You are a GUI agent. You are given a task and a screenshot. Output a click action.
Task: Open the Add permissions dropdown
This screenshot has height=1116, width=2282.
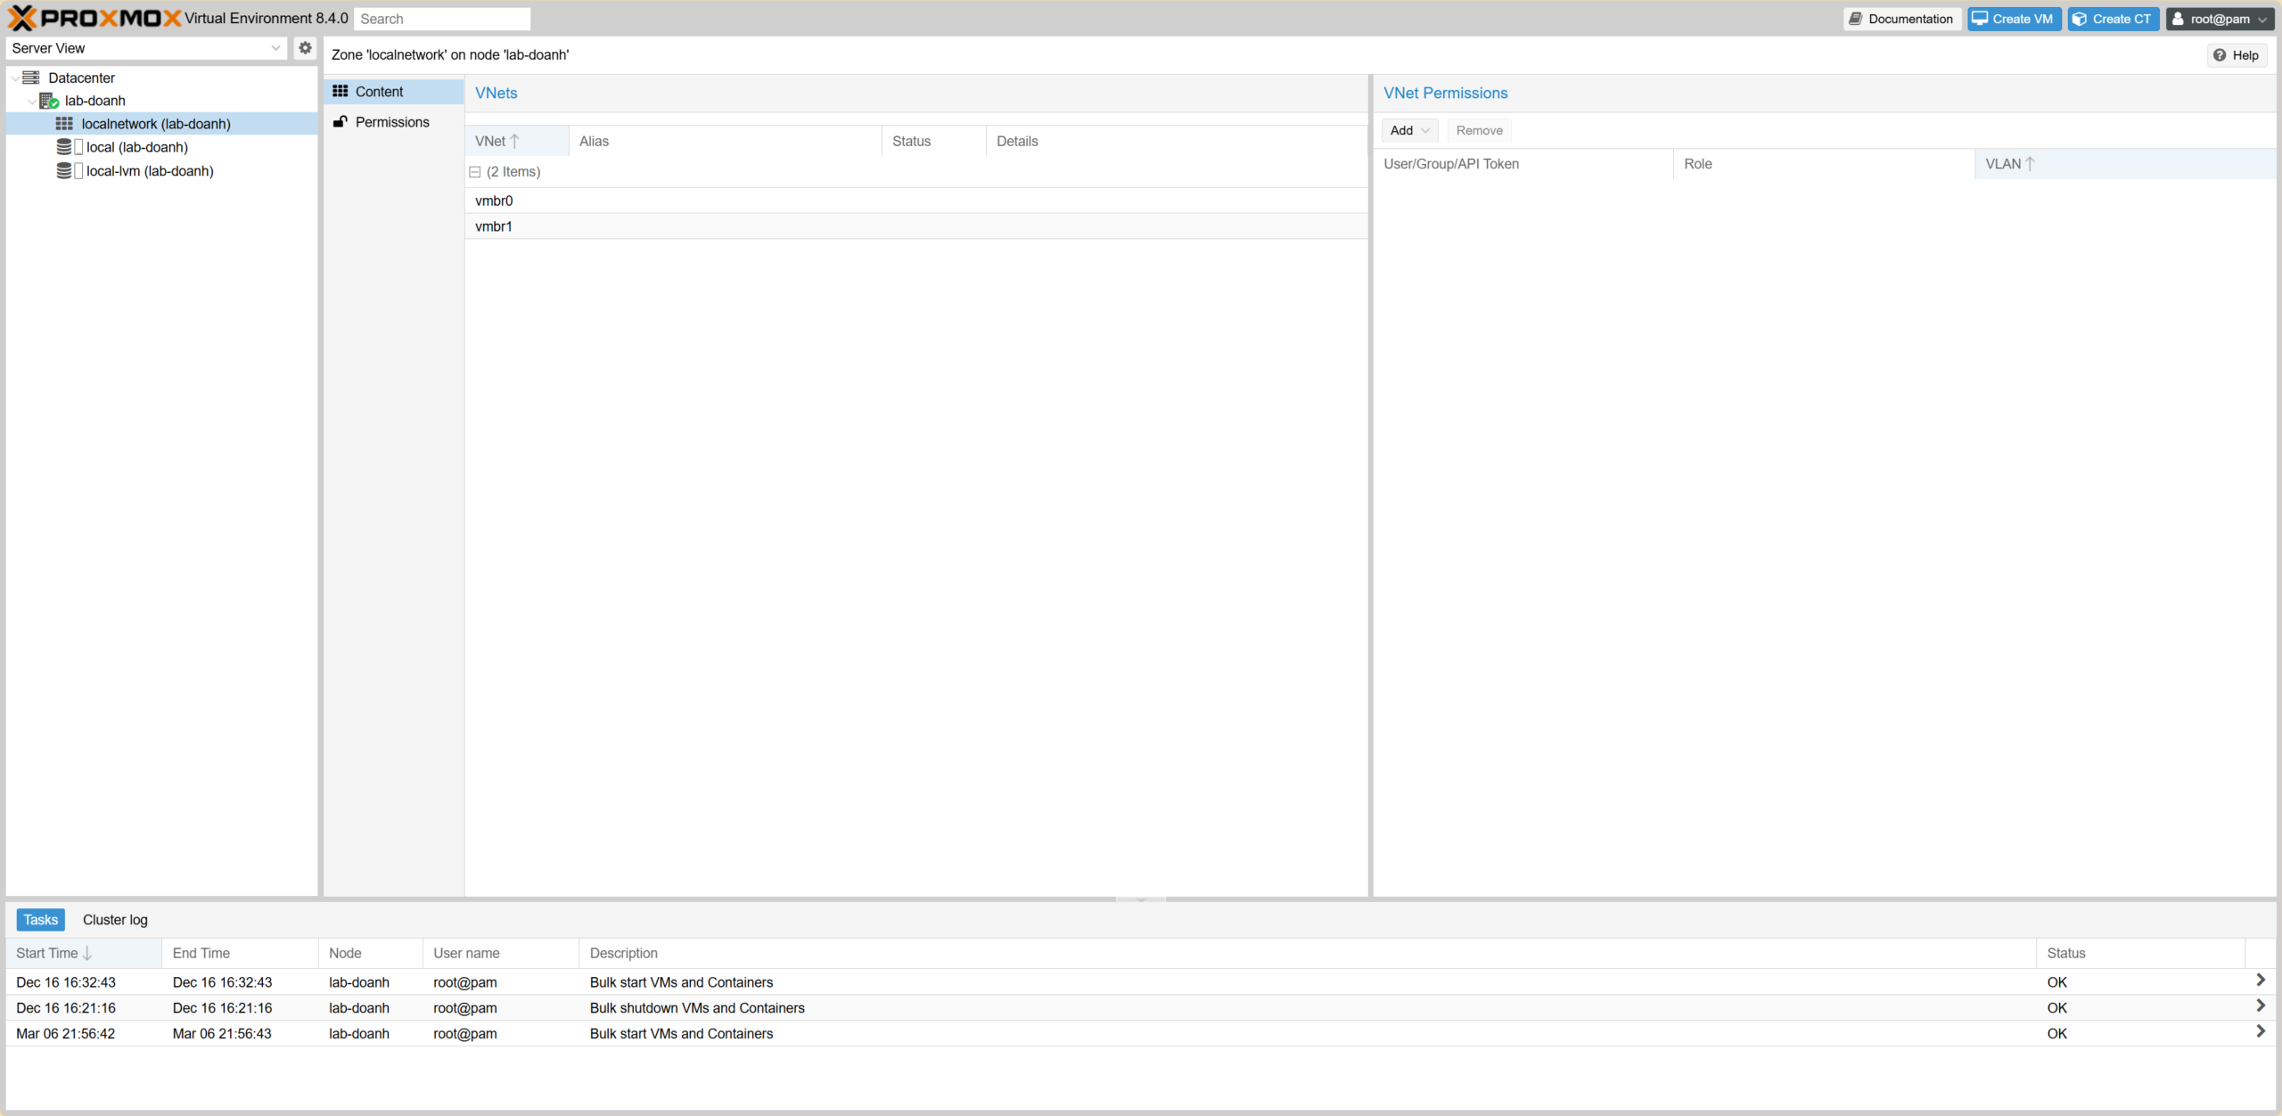tap(1408, 130)
